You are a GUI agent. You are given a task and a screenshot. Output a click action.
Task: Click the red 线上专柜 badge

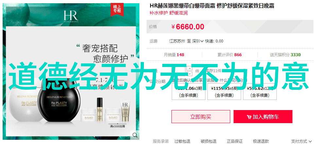click(117, 9)
